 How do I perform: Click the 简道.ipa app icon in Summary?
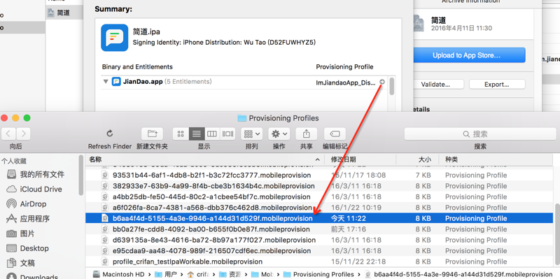point(114,38)
